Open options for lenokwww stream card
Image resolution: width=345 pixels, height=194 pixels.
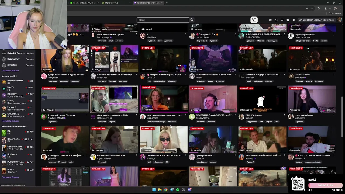334,115
